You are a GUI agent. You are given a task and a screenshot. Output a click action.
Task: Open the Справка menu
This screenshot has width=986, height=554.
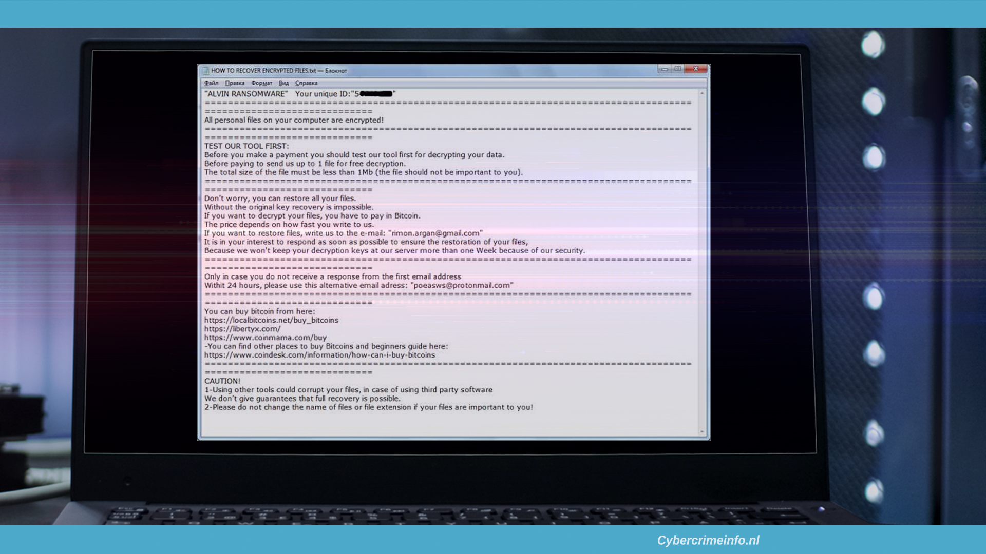pyautogui.click(x=306, y=83)
